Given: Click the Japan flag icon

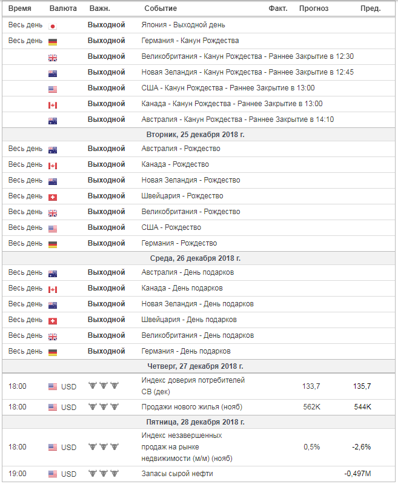Looking at the screenshot, I should [x=53, y=25].
